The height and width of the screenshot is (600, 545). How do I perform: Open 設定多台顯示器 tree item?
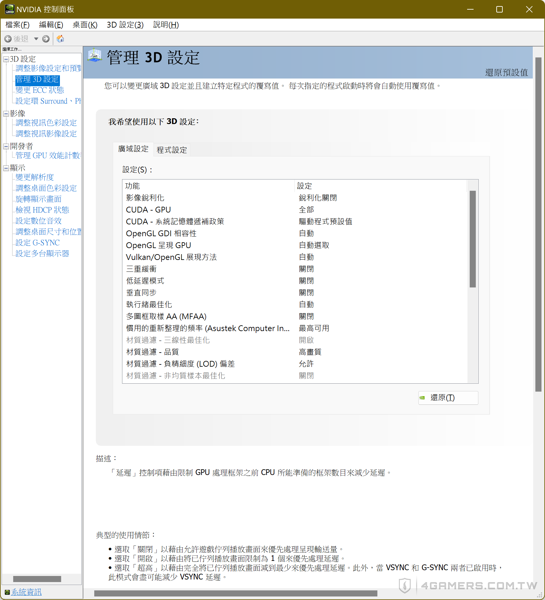point(42,254)
